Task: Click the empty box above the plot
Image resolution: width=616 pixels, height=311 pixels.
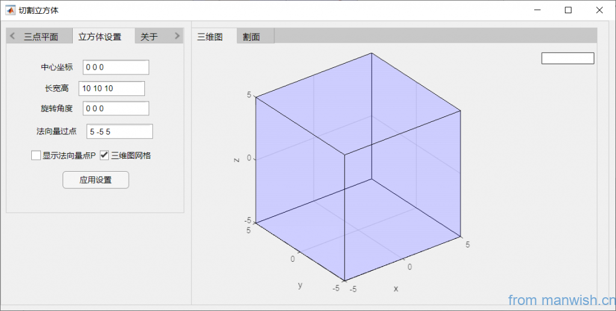Action: (x=567, y=58)
